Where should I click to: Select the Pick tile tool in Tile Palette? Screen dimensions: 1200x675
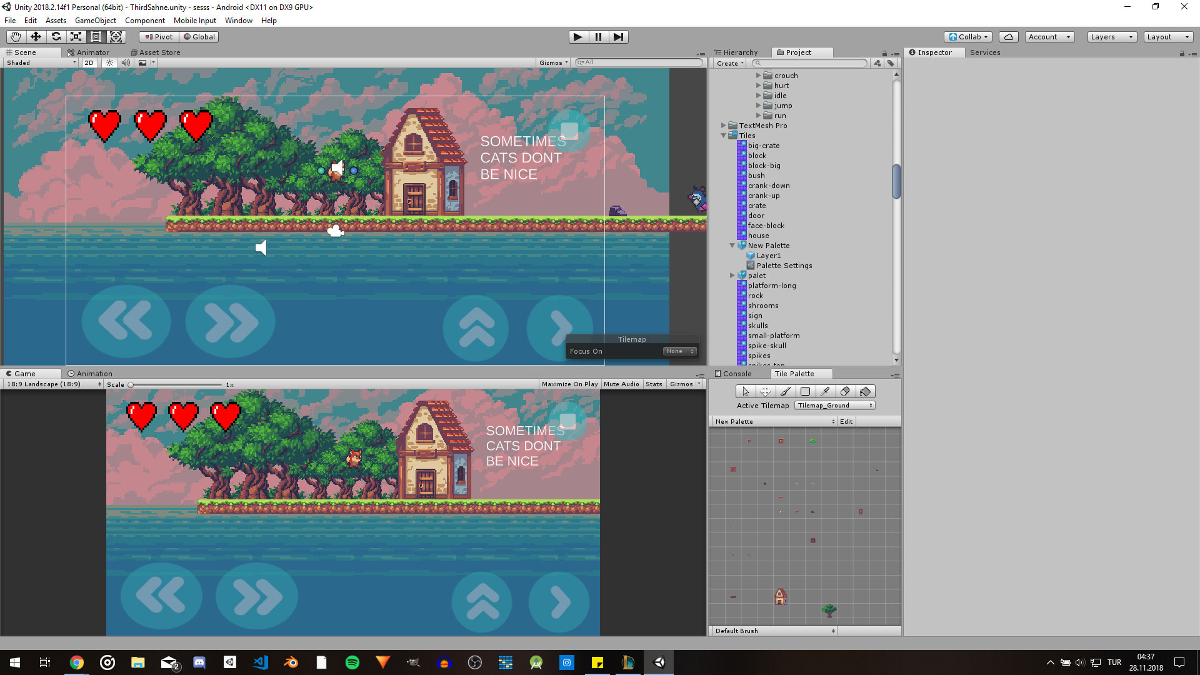point(825,391)
